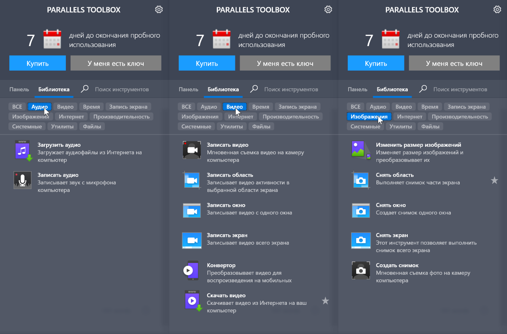Click the Загрузить аудио title text

pyautogui.click(x=59, y=145)
